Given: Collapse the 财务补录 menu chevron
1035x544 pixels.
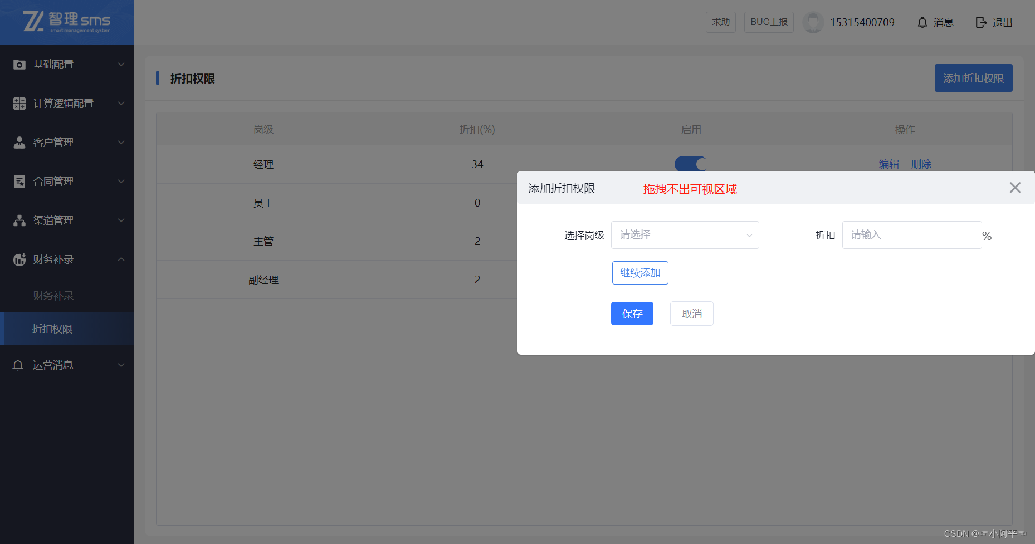Looking at the screenshot, I should [x=121, y=259].
